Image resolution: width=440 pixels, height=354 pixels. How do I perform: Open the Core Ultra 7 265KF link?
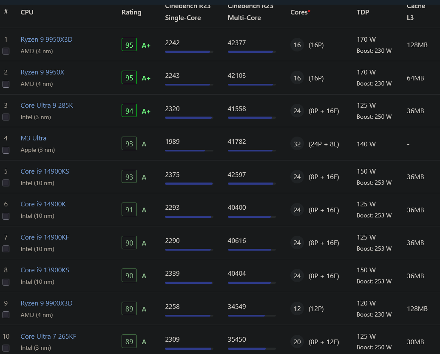pyautogui.click(x=48, y=336)
